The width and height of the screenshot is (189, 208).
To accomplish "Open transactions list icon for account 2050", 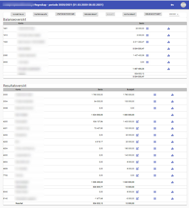I will point(147,55).
